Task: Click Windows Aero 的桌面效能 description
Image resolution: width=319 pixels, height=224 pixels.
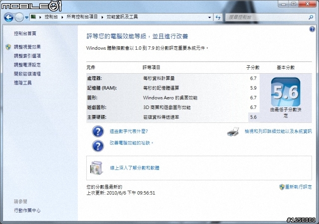Action: click(x=170, y=98)
